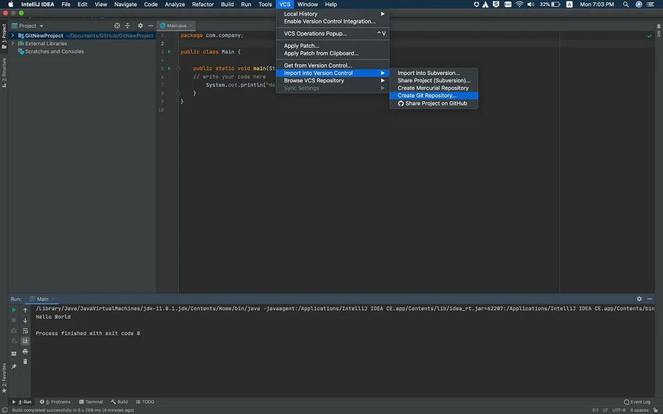Open the 4 spaces indent dropdown
Image resolution: width=663 pixels, height=414 pixels.
pyautogui.click(x=639, y=410)
